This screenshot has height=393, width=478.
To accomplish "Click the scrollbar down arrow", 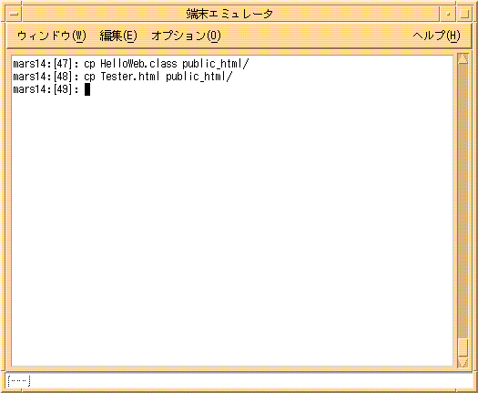I will (x=463, y=363).
